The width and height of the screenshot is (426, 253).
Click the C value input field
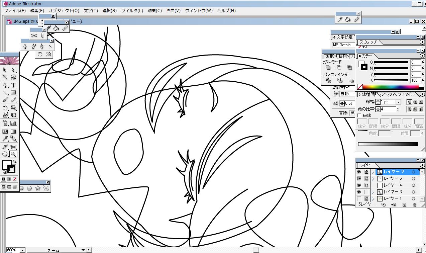[x=415, y=62]
